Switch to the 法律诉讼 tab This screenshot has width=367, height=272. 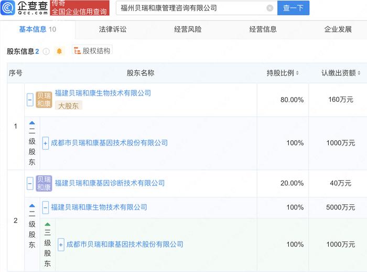click(113, 29)
